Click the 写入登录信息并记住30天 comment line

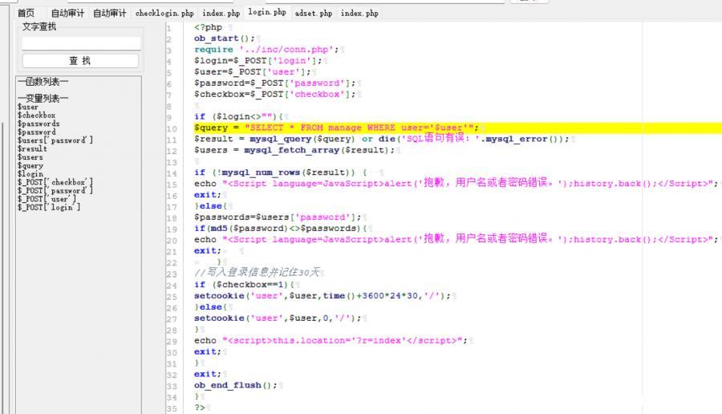tap(257, 273)
